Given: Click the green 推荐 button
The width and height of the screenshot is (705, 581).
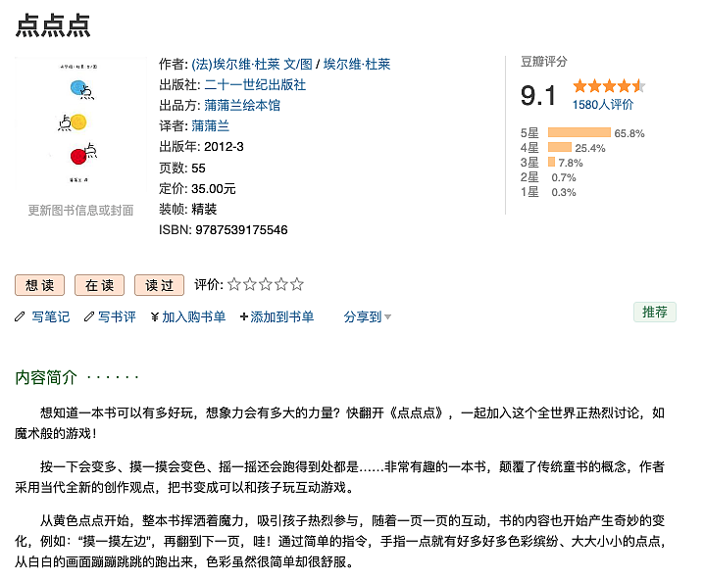Looking at the screenshot, I should pos(654,312).
